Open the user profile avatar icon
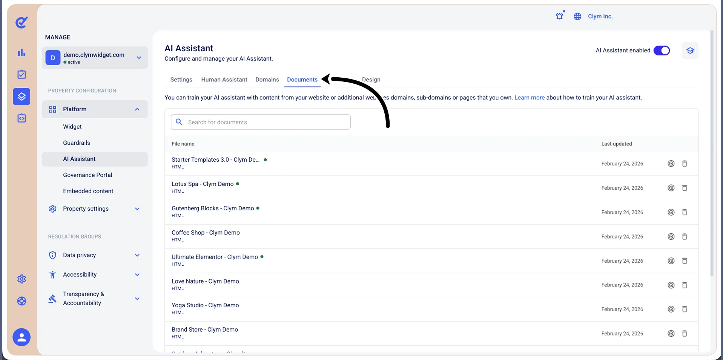 (21, 337)
